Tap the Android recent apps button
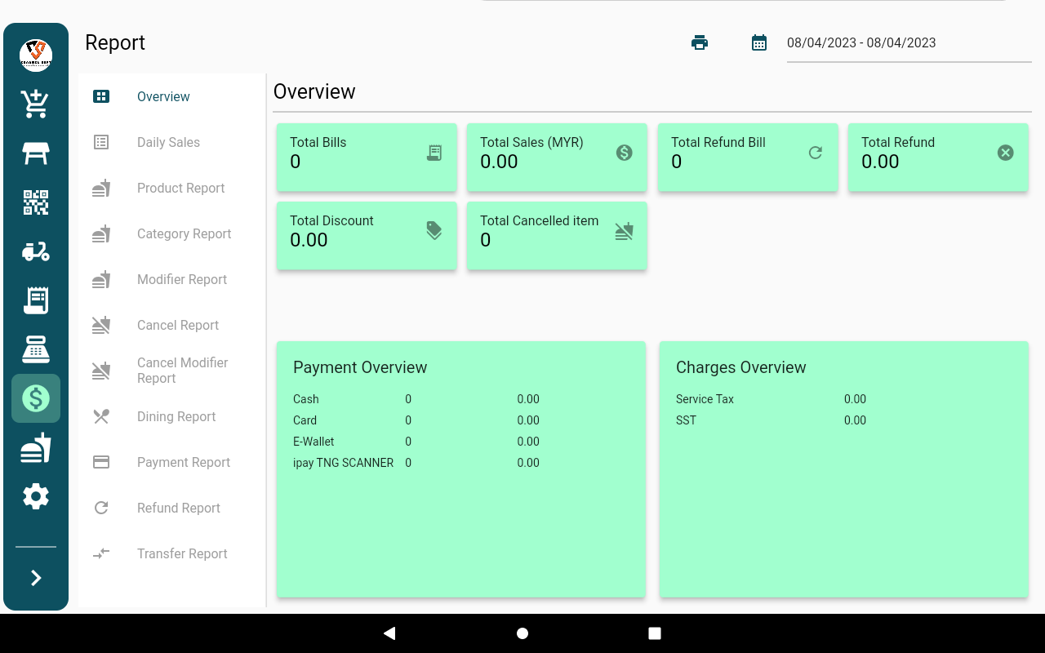 click(655, 633)
